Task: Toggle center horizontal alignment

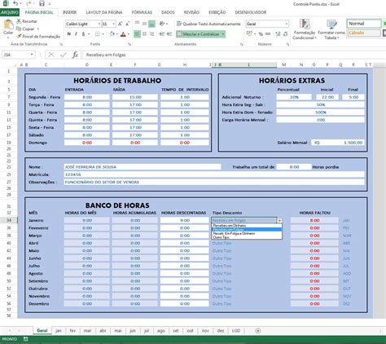Action: [144, 34]
